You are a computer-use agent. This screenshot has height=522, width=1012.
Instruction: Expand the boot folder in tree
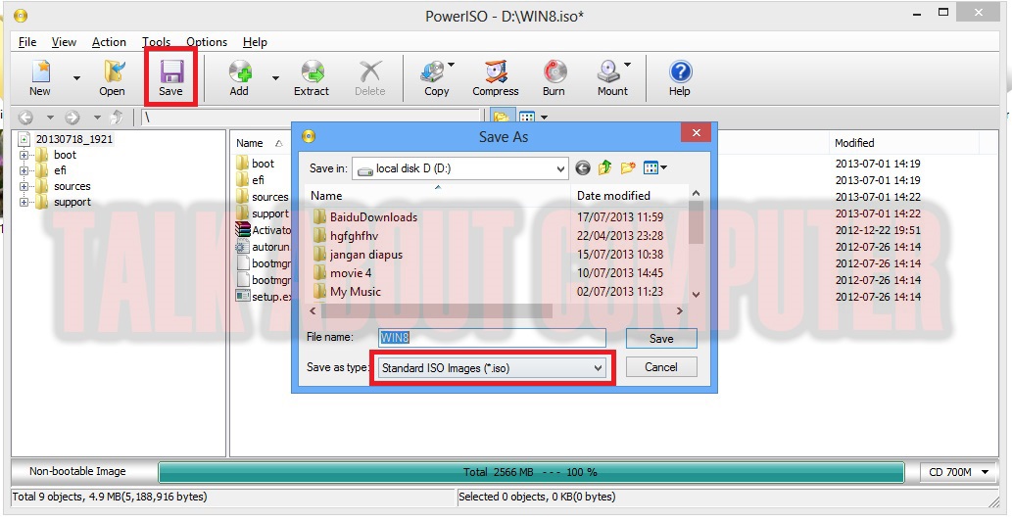click(x=24, y=155)
